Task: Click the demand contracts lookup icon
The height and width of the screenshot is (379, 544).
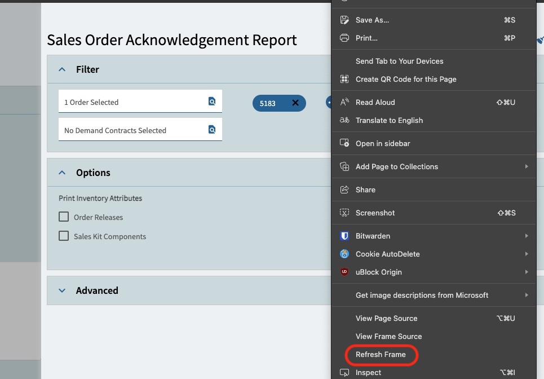Action: pyautogui.click(x=212, y=130)
